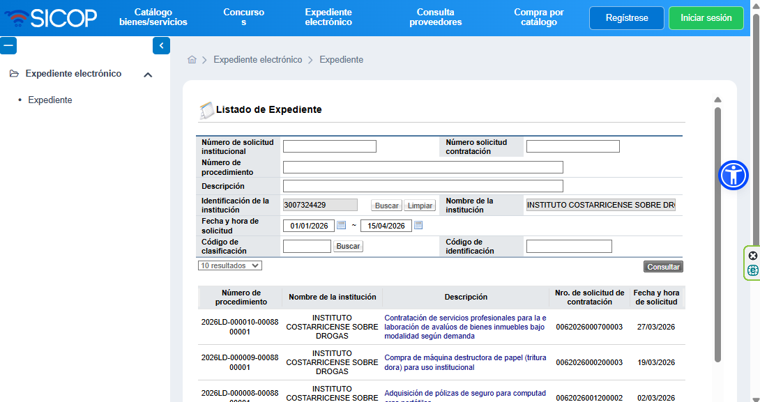
Task: Open the blue accessibility widget
Action: pos(733,176)
